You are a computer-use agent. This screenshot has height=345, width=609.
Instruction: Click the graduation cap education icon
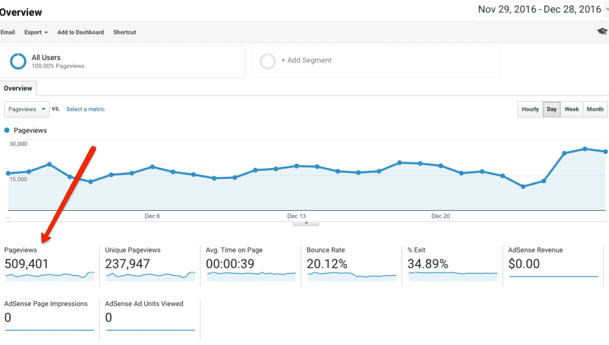coord(602,31)
